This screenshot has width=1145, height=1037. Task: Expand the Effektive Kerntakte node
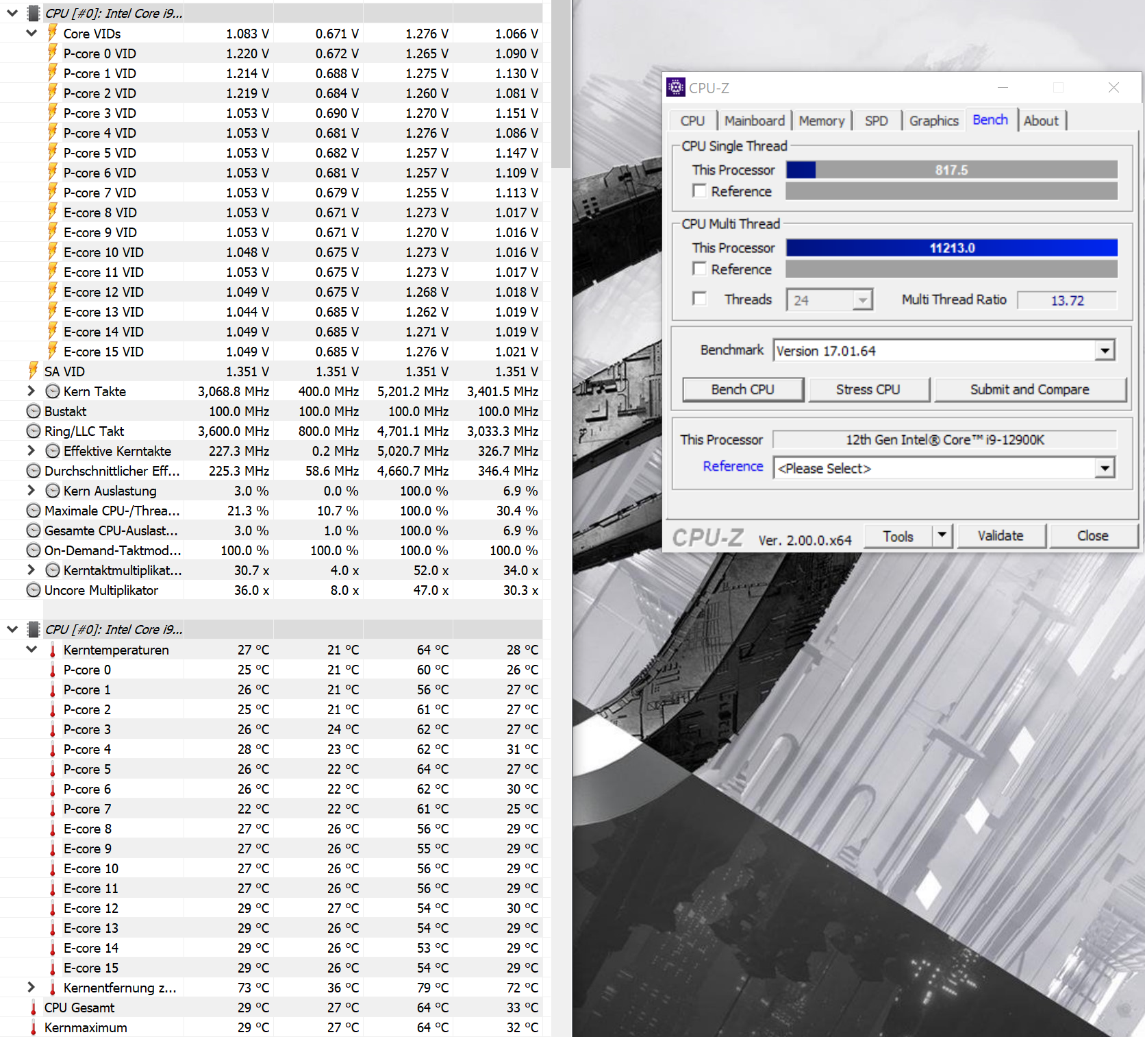click(x=31, y=450)
